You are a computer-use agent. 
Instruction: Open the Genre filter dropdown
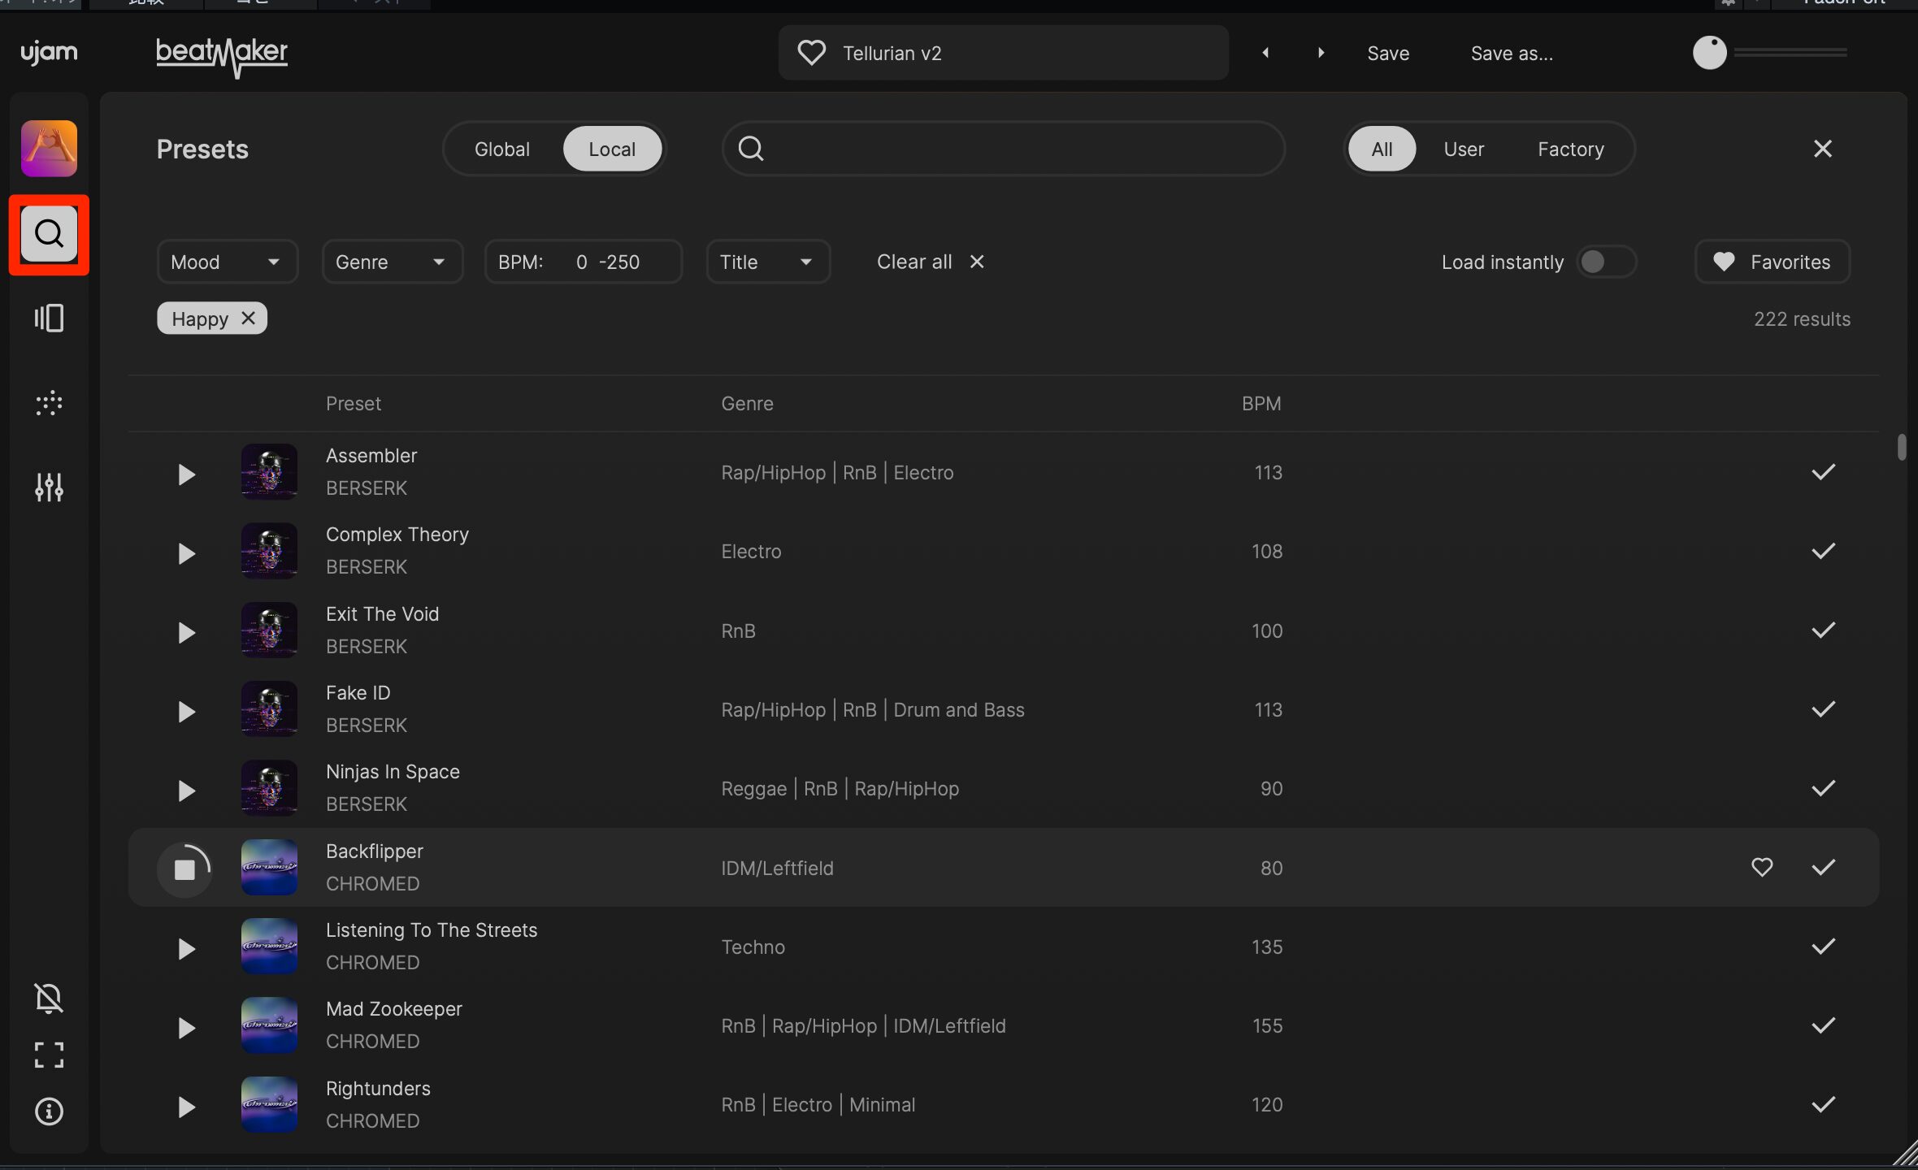tap(393, 262)
